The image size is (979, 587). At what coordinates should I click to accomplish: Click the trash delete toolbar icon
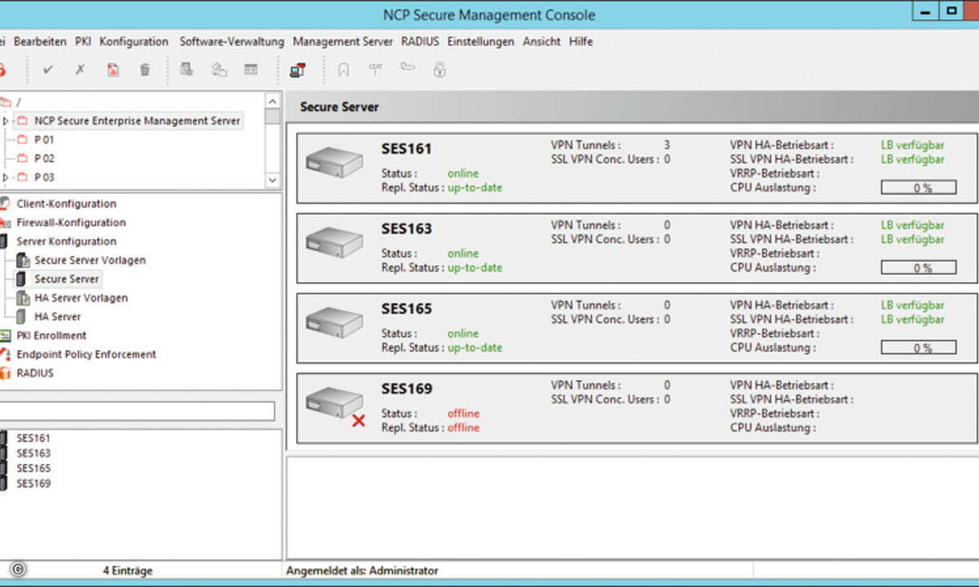144,70
